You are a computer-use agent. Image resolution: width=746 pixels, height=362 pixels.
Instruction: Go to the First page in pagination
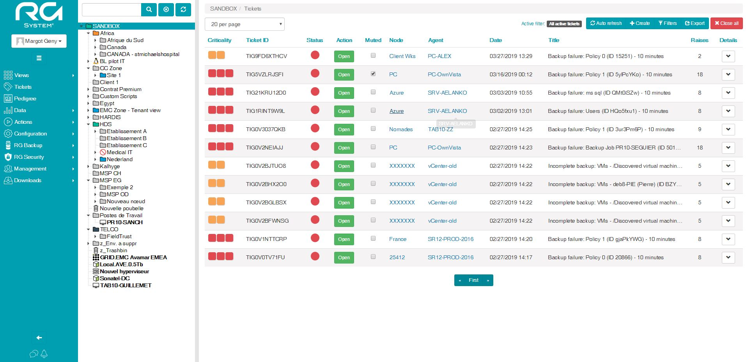tap(473, 280)
